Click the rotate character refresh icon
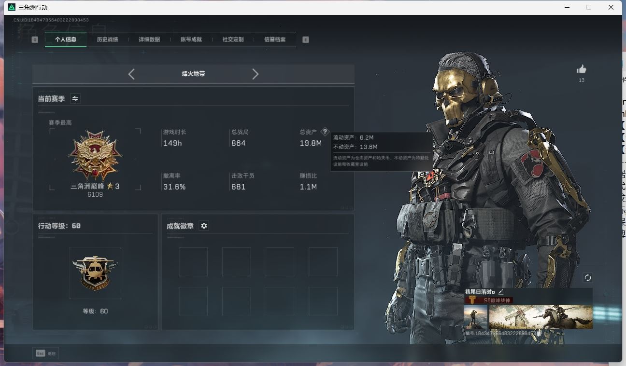 [587, 278]
